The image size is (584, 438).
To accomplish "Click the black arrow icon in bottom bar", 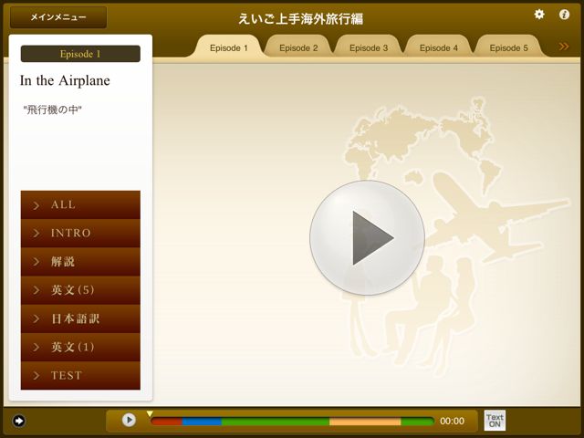I will click(18, 421).
